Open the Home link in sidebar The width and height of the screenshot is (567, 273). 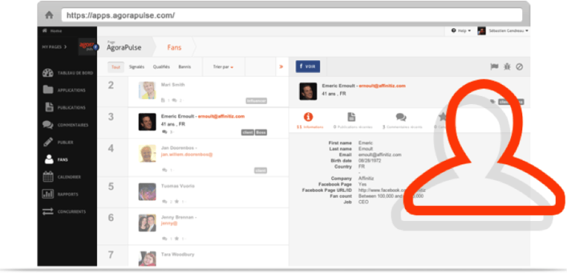pyautogui.click(x=52, y=31)
